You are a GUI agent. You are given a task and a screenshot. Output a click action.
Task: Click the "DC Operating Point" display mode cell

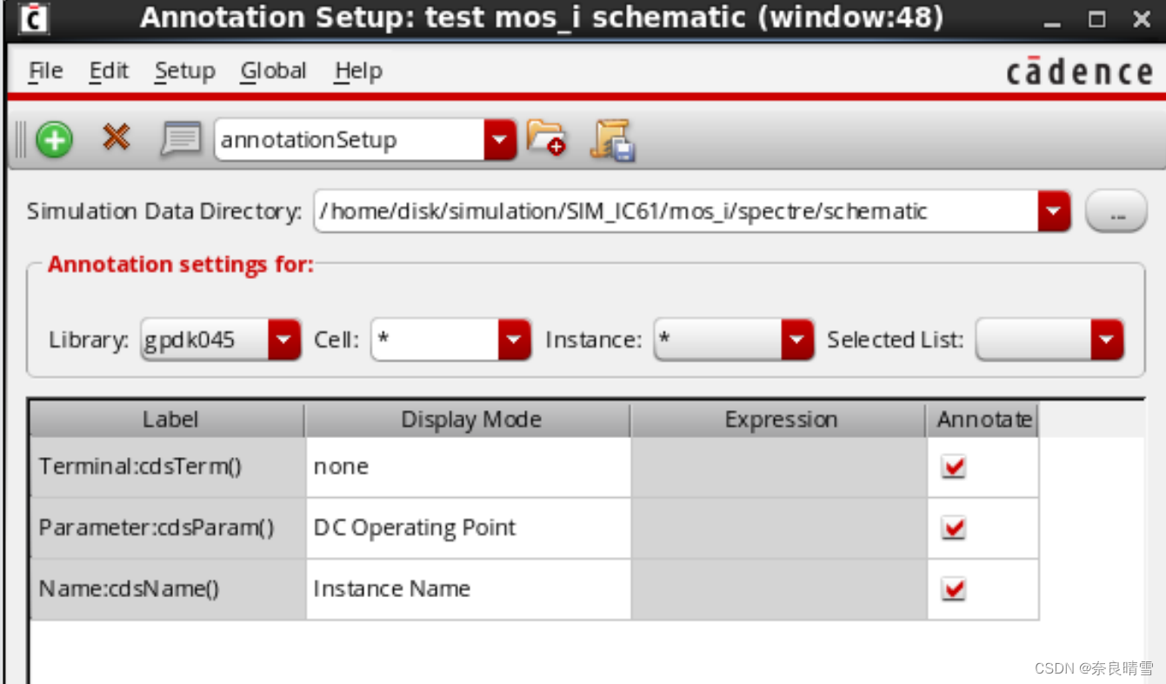click(x=468, y=528)
